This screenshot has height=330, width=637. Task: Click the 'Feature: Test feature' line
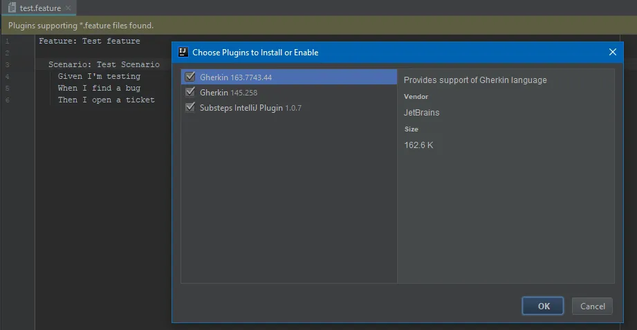click(x=89, y=41)
